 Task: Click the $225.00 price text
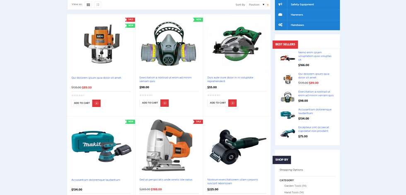(x=213, y=190)
